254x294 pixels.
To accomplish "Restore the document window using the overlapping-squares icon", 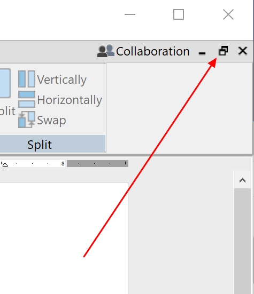I will pyautogui.click(x=224, y=51).
